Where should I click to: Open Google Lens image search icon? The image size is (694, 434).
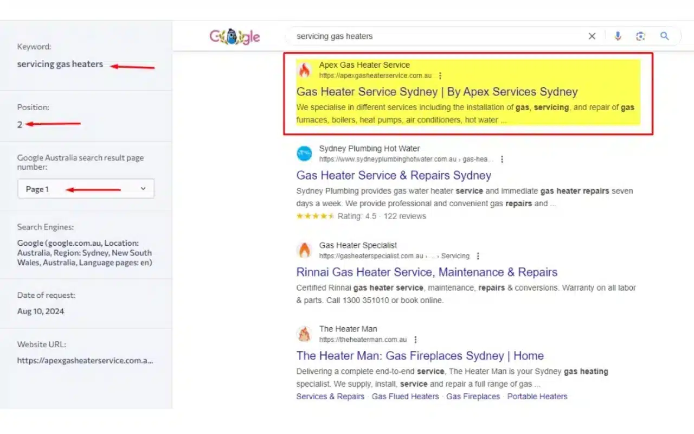(641, 36)
